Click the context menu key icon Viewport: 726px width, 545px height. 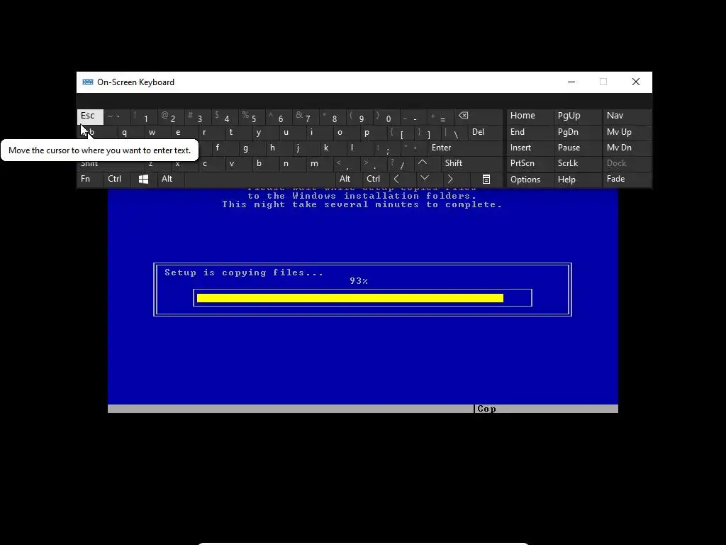486,180
